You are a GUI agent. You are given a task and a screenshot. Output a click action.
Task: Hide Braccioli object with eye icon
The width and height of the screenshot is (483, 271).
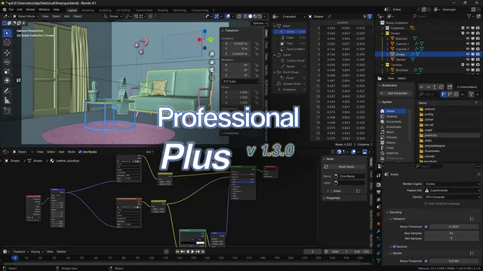pyautogui.click(x=468, y=38)
